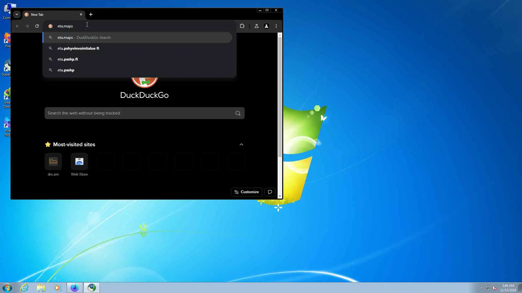Click the page vertical scrollbar thumb
Viewport: 522px width, 293px height.
click(280, 97)
